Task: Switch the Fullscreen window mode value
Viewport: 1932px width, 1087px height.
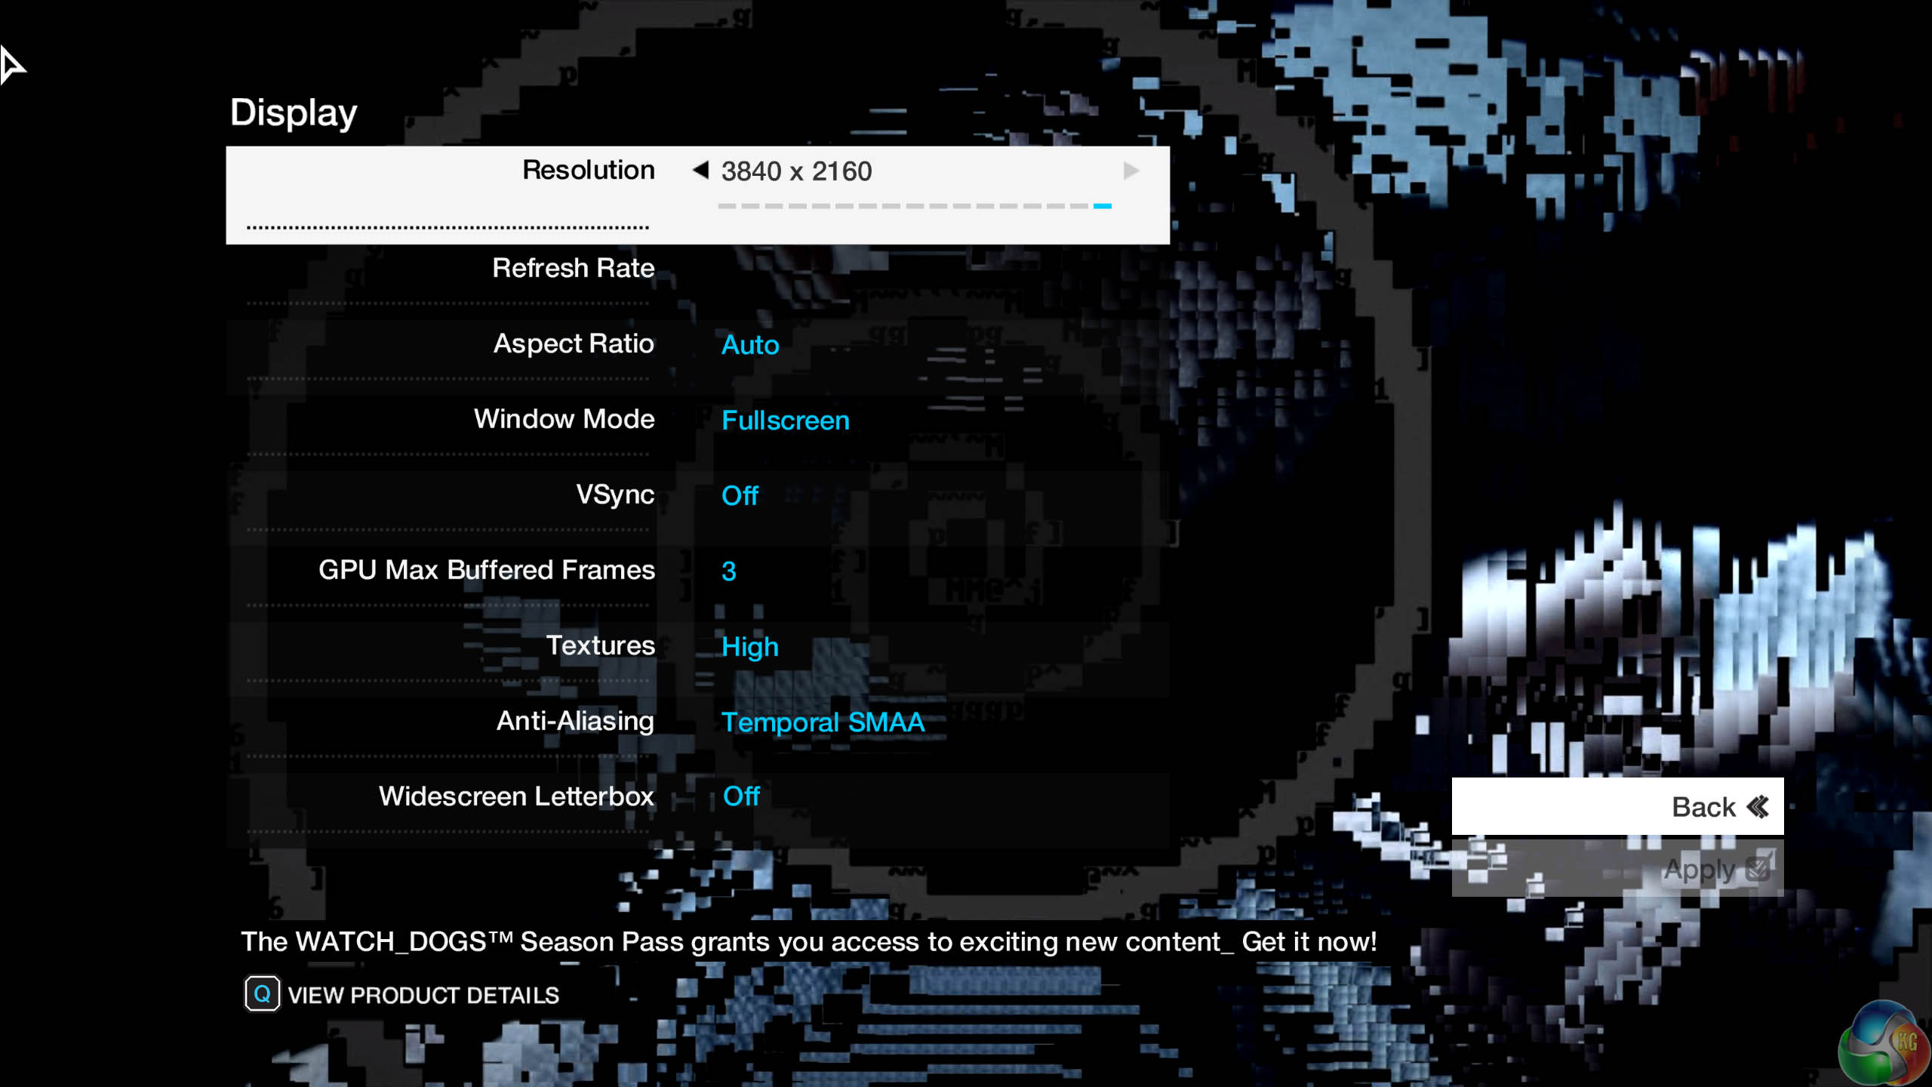Action: [785, 420]
